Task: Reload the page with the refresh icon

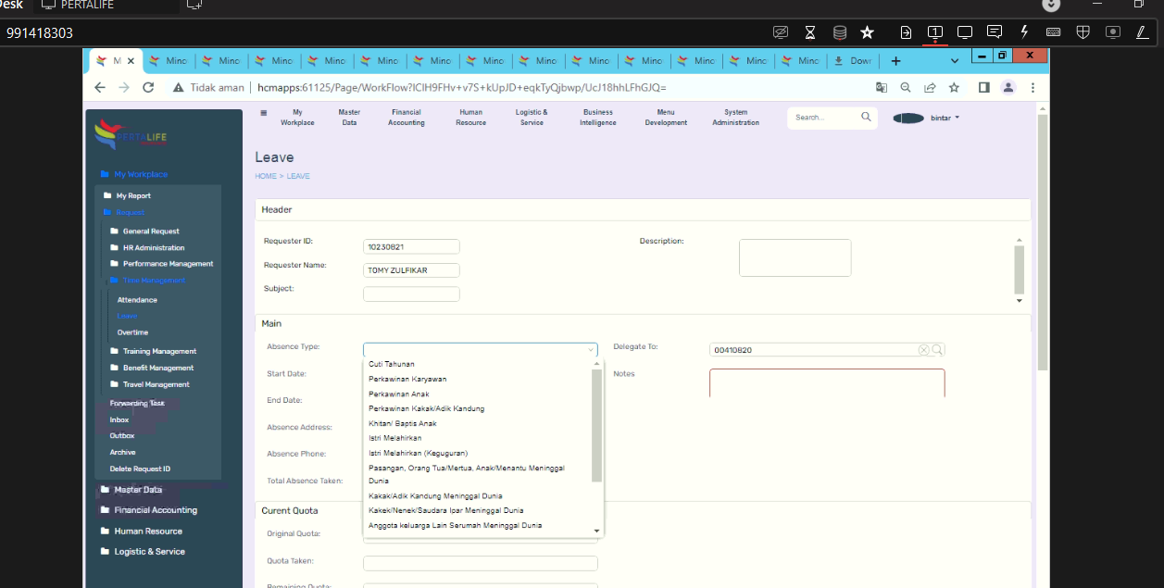Action: tap(148, 87)
